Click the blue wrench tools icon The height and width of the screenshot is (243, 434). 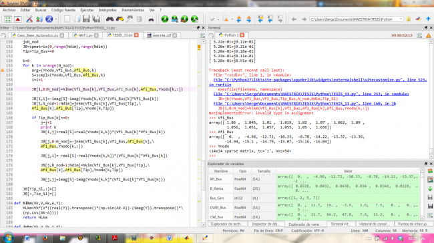point(49,19)
